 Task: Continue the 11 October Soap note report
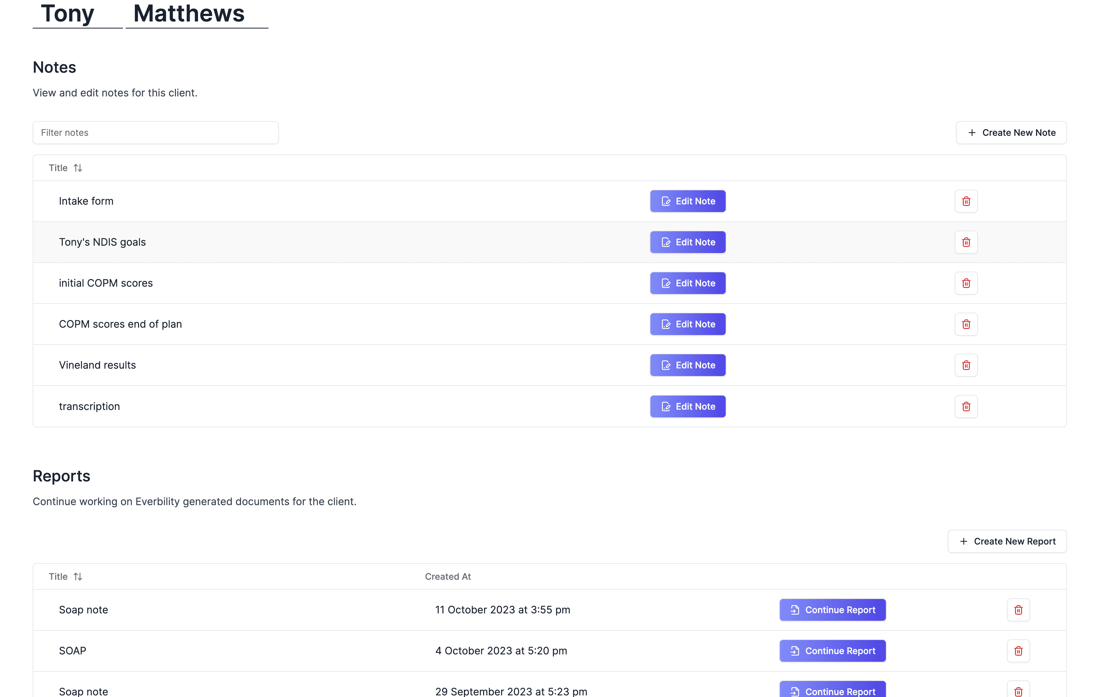click(832, 610)
